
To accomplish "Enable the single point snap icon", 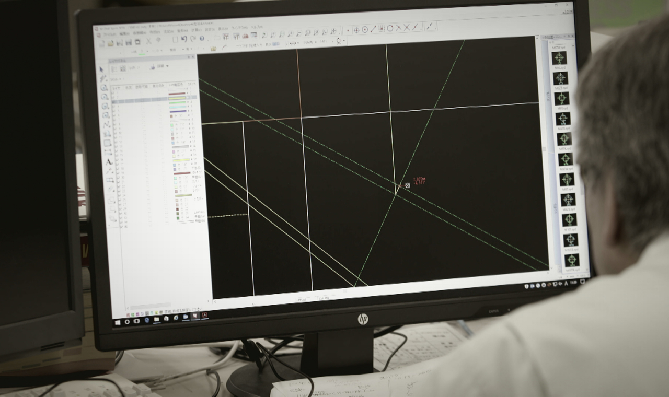I will point(348,30).
